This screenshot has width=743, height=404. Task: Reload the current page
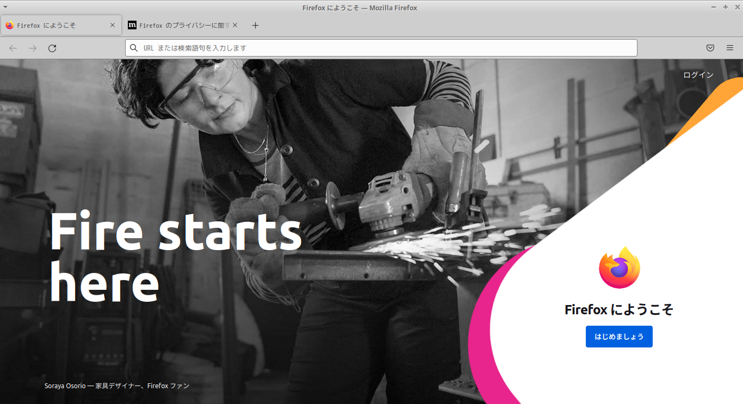[x=52, y=48]
